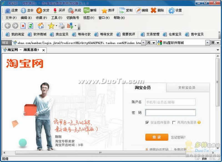Open the 帮助(H) menu

pos(119,18)
